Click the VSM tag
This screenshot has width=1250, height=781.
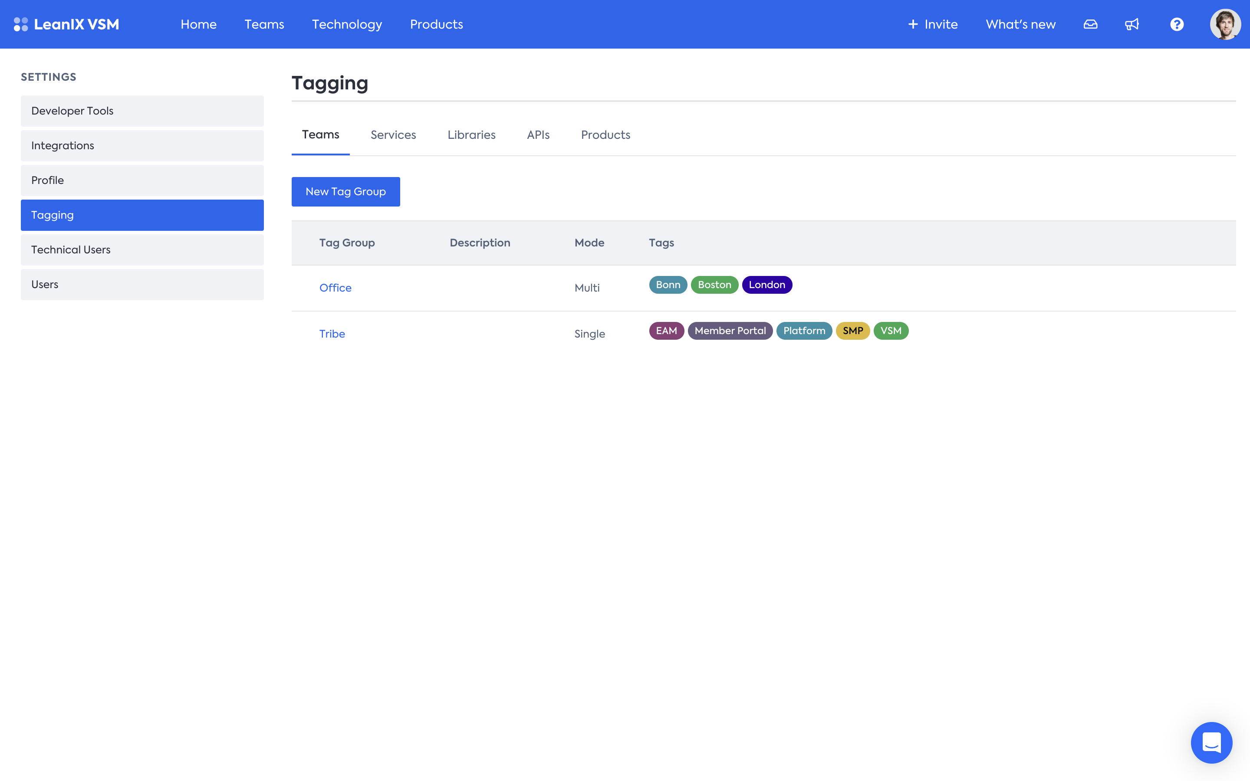[891, 331]
